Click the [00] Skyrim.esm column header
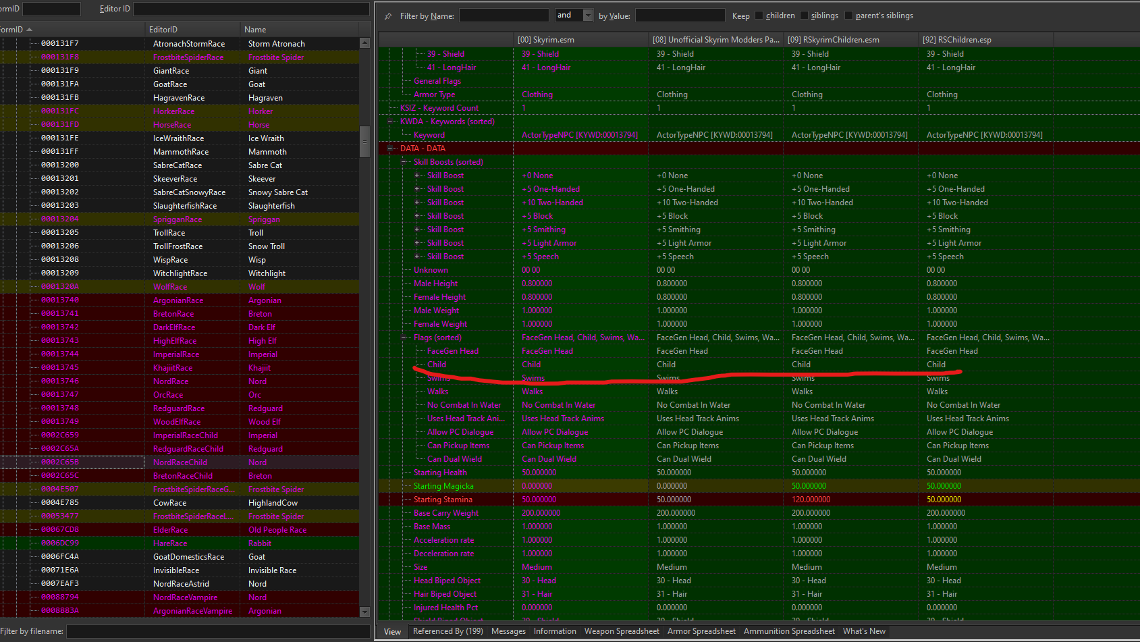 [x=580, y=40]
